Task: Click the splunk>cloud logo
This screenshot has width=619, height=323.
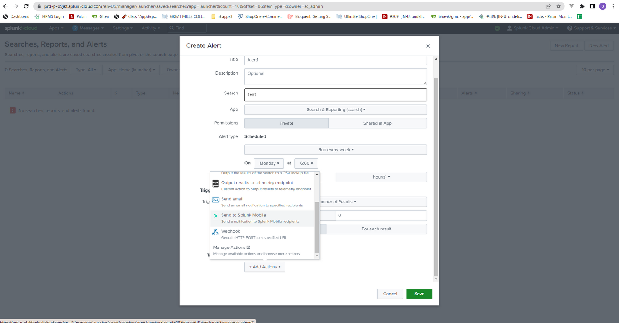Action: [x=21, y=28]
